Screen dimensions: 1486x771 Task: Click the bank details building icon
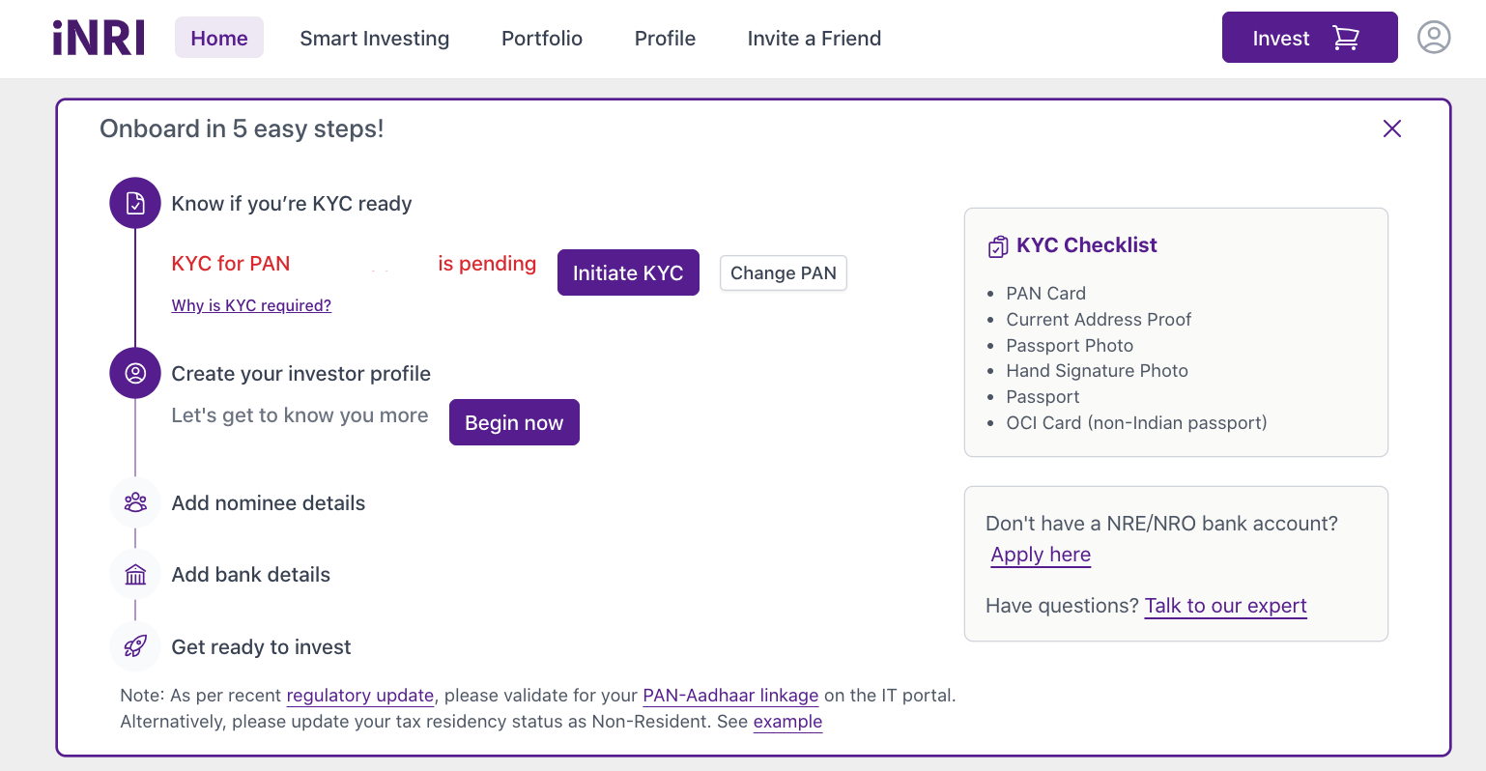(x=134, y=574)
